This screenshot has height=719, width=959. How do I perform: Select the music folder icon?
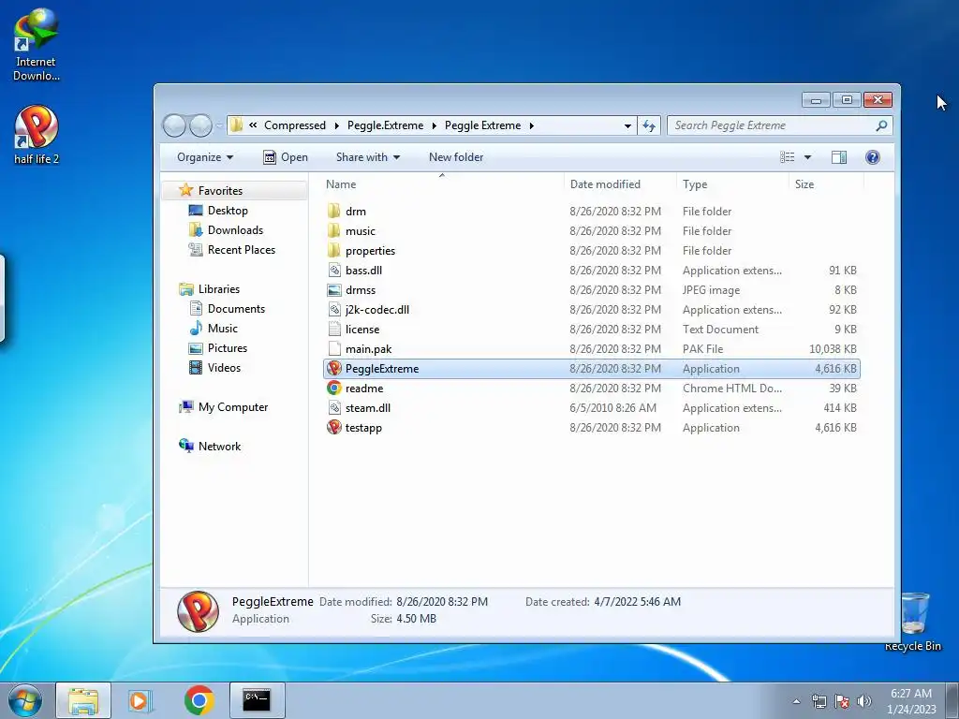pyautogui.click(x=334, y=231)
